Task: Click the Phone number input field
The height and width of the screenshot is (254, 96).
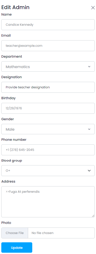Action: [x=48, y=150]
